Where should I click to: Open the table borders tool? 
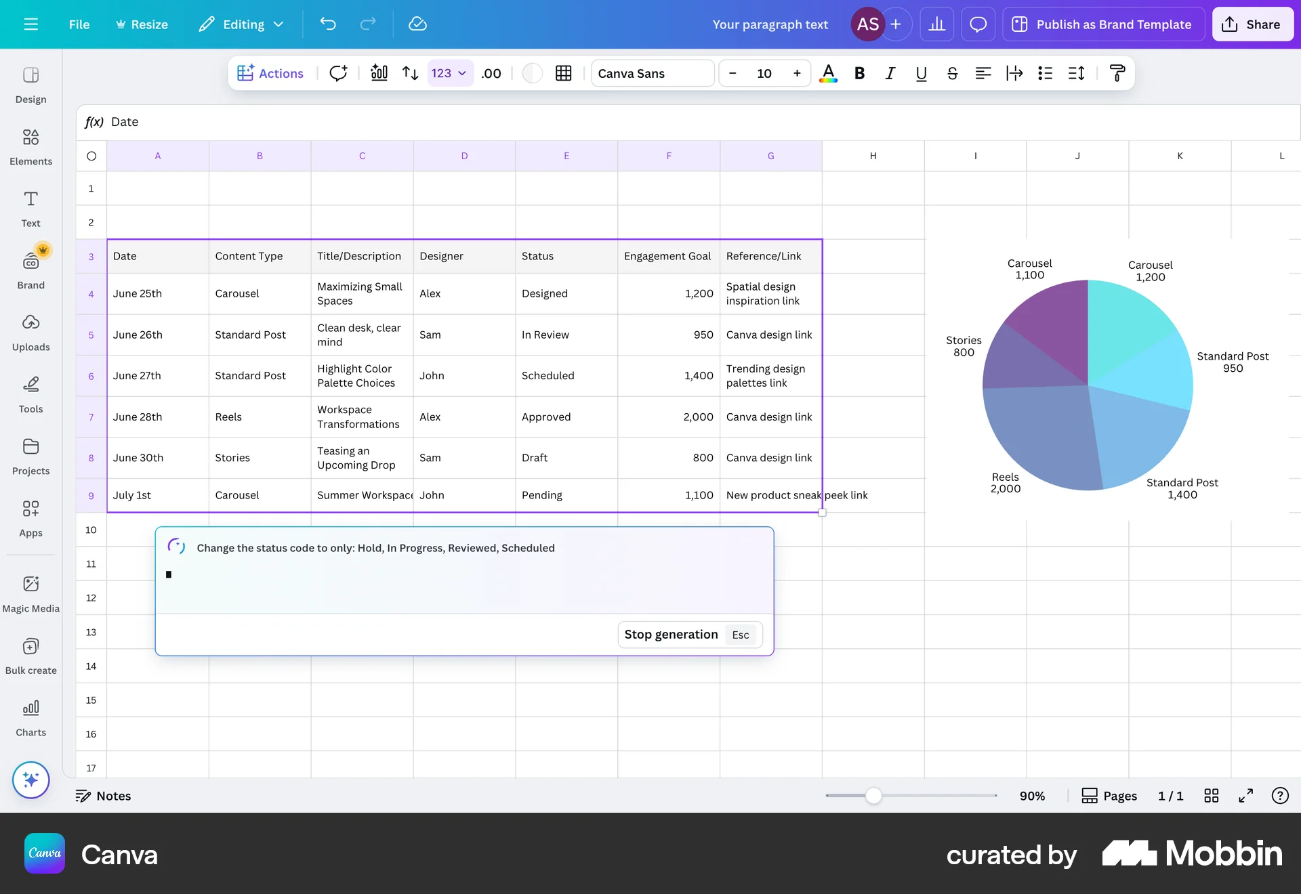coord(563,73)
